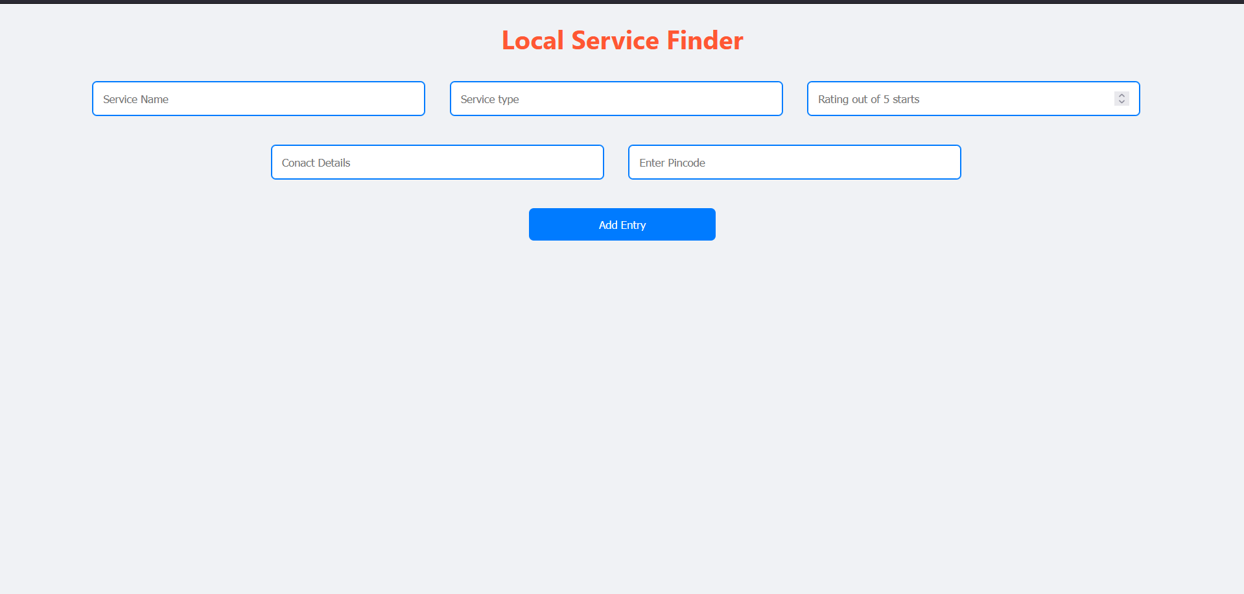Click the "Service type" placeholder text

(489, 99)
